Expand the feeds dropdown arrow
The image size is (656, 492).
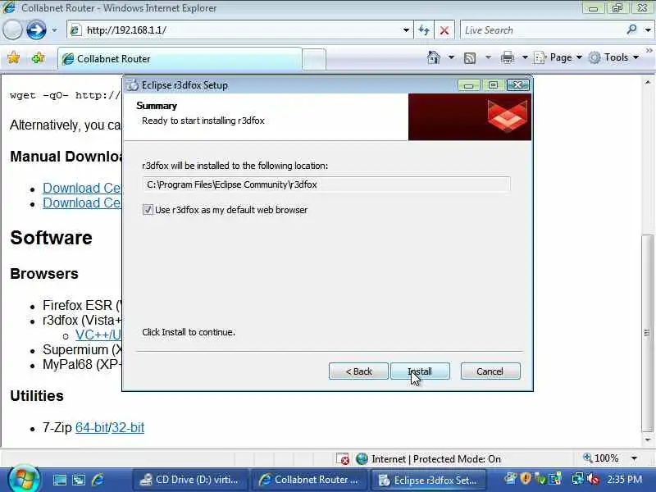488,57
